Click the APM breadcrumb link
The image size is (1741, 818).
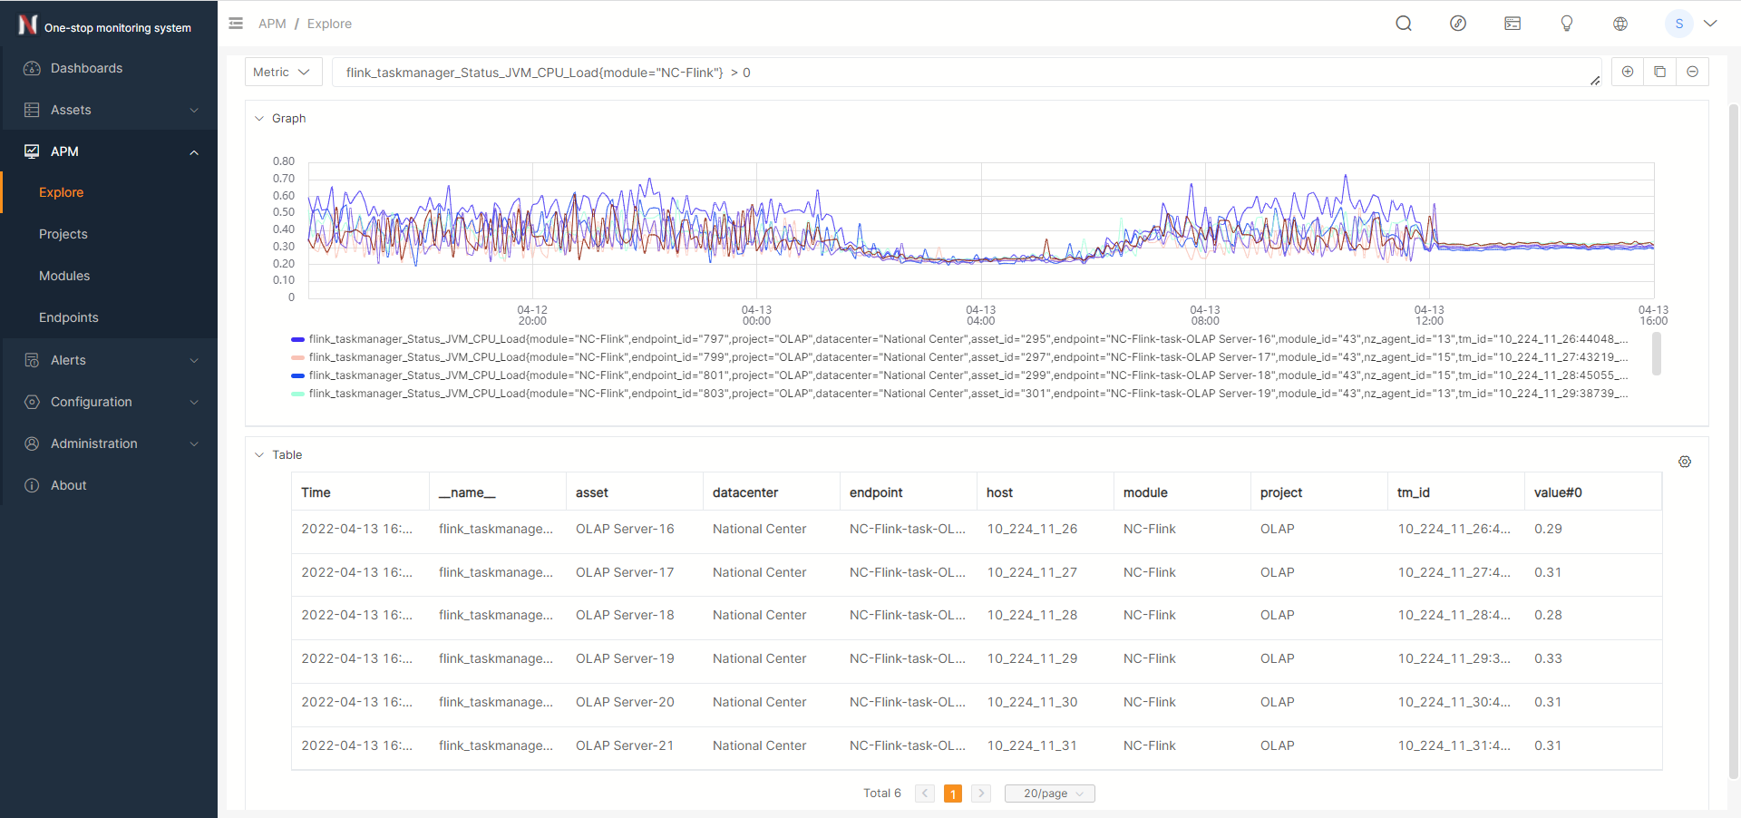pyautogui.click(x=271, y=24)
